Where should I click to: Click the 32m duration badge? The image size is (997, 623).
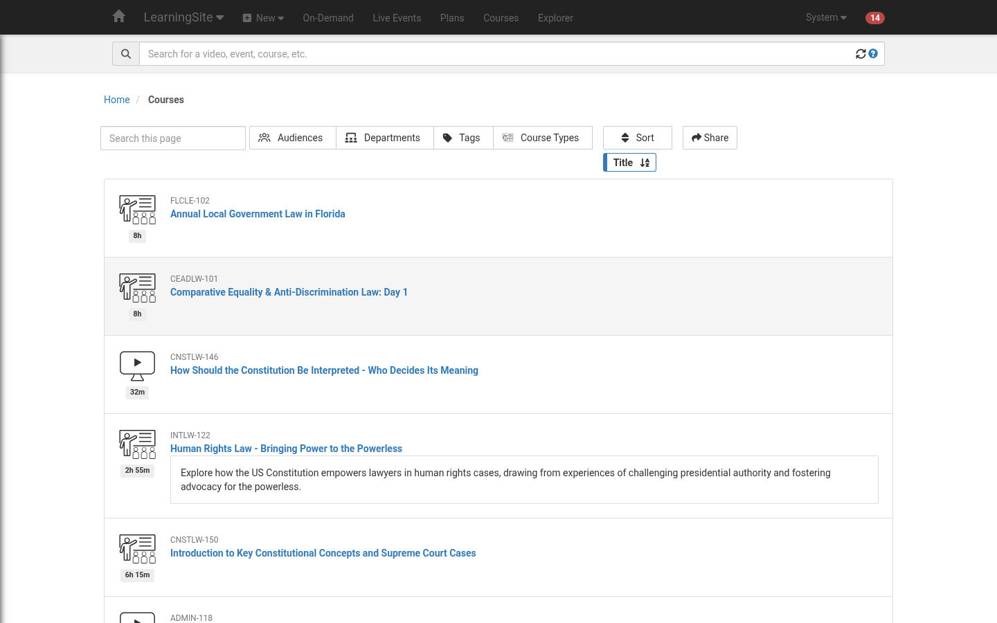pos(137,392)
